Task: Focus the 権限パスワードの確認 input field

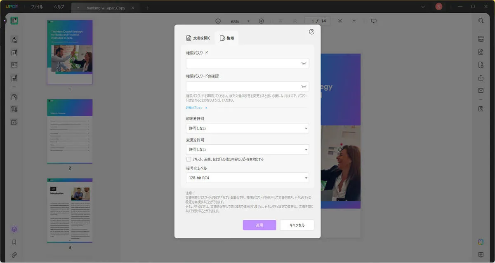Action: pos(247,86)
